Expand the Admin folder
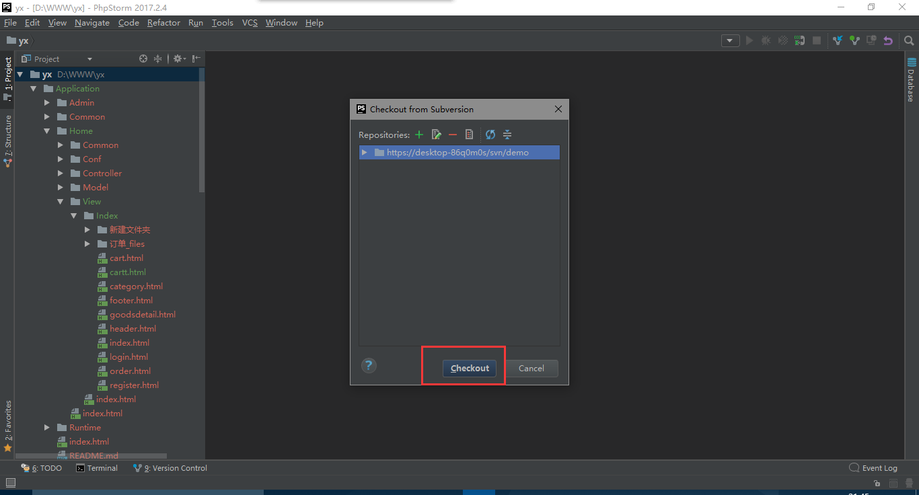 pos(47,103)
